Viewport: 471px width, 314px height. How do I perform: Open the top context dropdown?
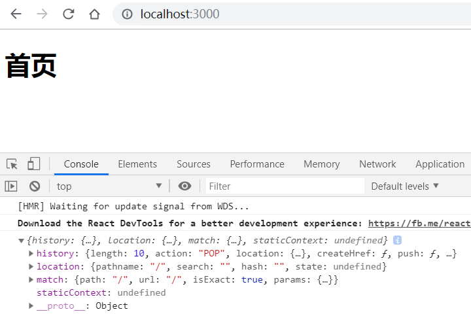tap(109, 186)
